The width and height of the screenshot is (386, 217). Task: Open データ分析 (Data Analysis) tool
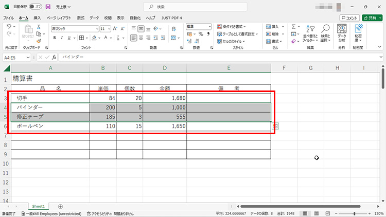[342, 34]
